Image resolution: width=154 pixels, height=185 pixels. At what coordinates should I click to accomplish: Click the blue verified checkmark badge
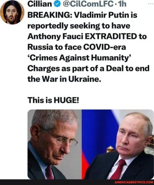57,4
